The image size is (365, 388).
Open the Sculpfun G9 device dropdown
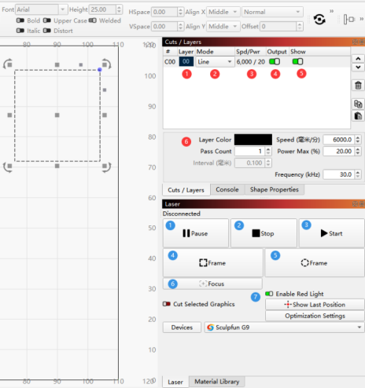(284, 328)
